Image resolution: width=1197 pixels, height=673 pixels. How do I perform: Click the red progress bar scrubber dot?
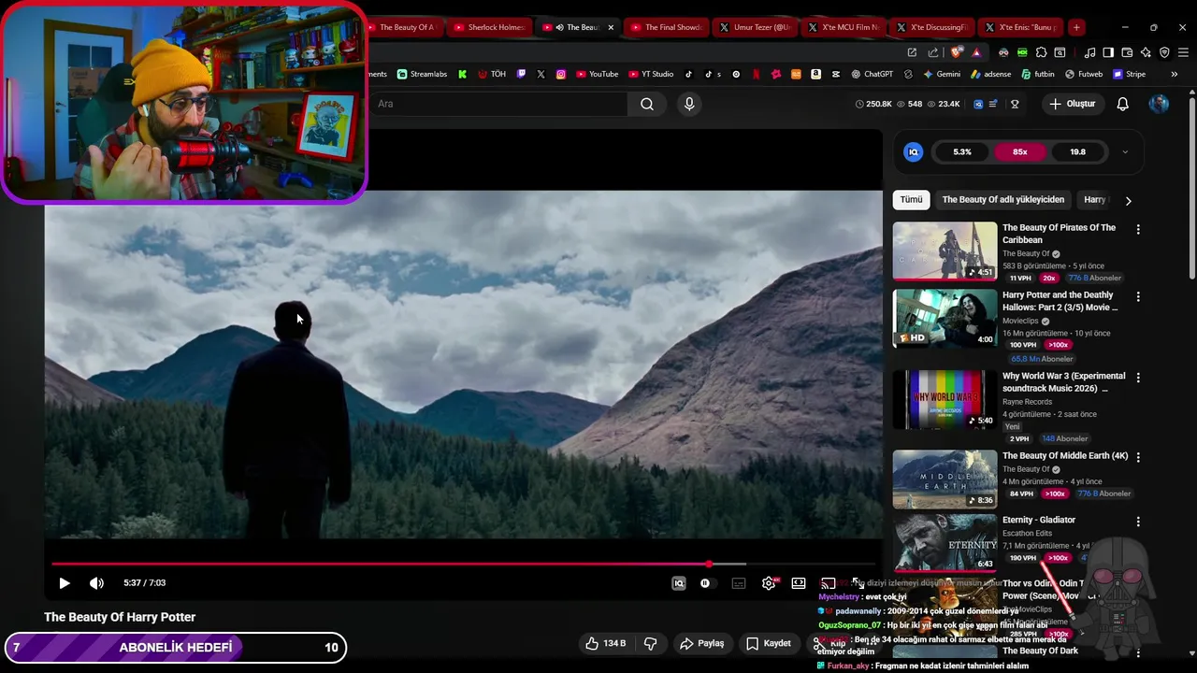click(709, 564)
